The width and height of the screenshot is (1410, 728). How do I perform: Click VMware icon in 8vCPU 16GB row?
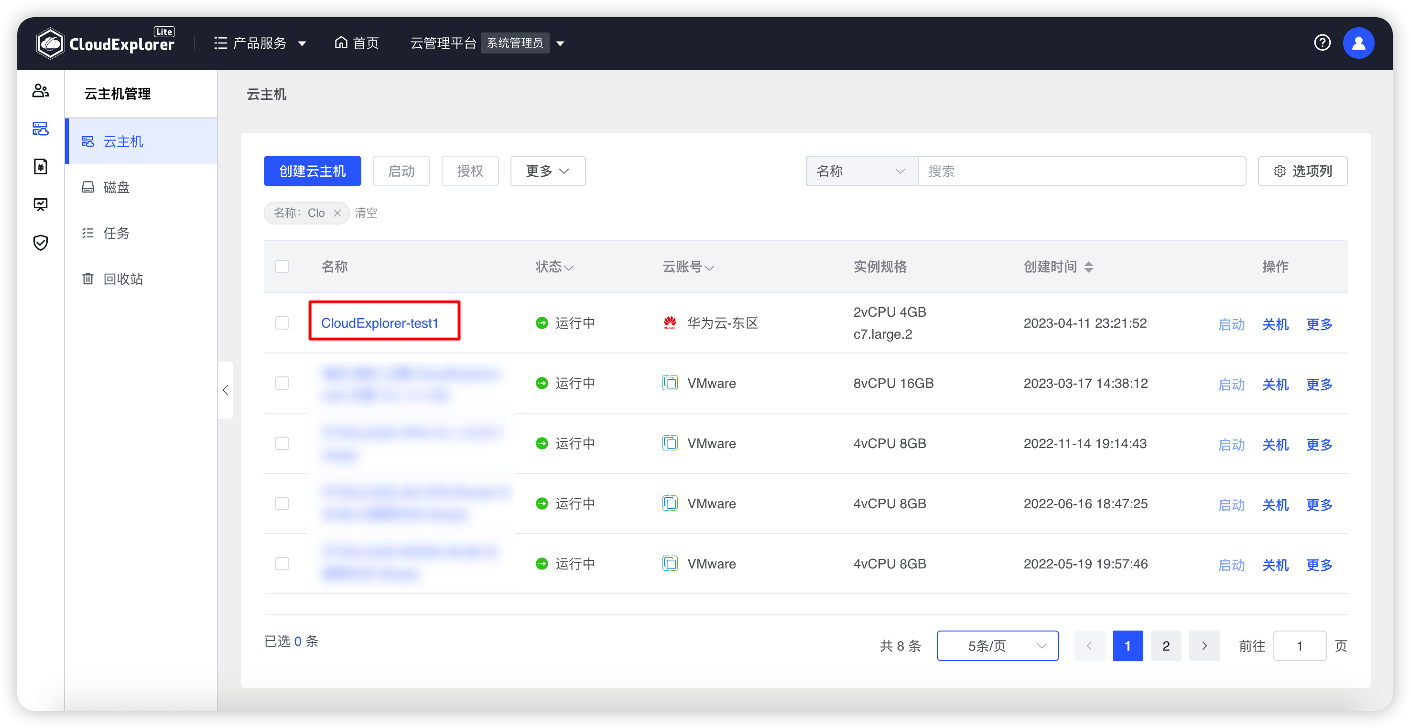(670, 384)
